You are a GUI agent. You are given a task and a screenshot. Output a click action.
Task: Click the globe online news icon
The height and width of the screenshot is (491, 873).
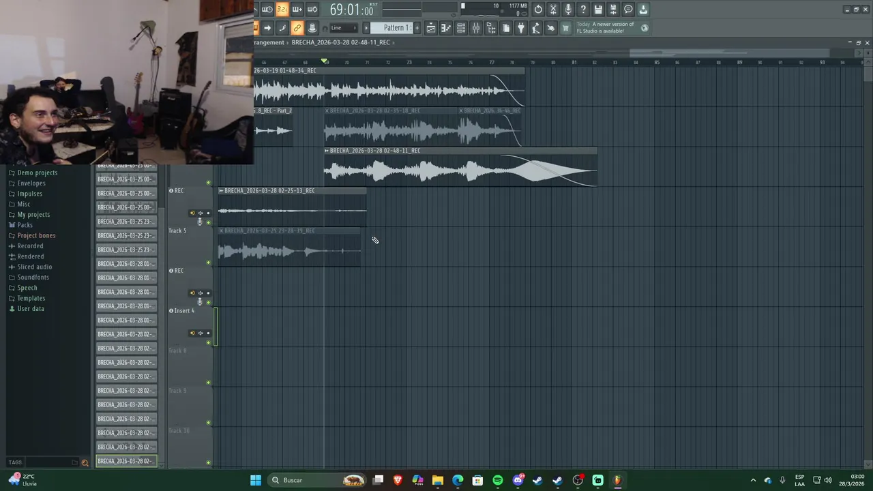[645, 28]
